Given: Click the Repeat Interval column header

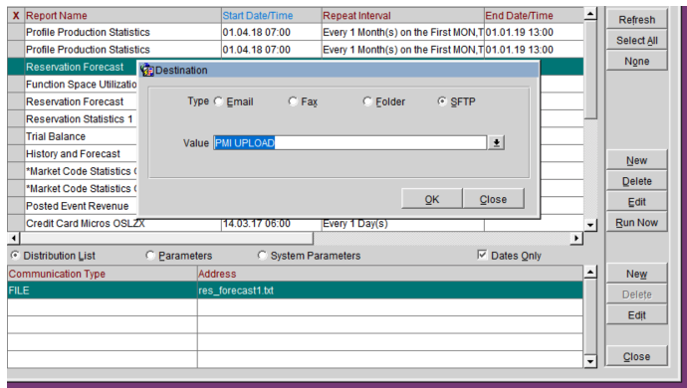Looking at the screenshot, I should click(x=402, y=15).
